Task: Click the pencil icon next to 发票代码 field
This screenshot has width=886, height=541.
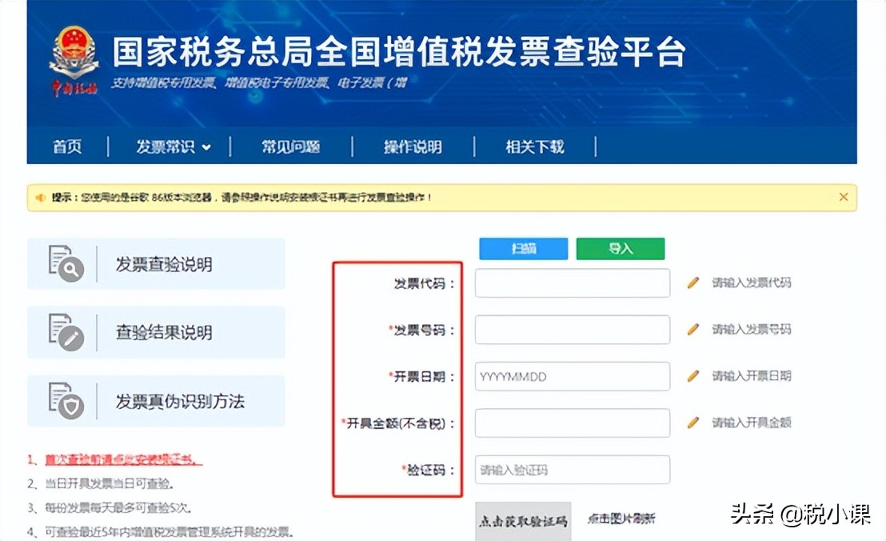Action: 692,283
